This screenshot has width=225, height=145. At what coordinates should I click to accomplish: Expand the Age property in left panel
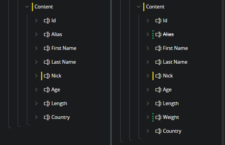pos(36,90)
